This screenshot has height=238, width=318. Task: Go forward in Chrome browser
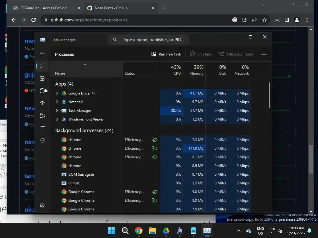point(24,20)
